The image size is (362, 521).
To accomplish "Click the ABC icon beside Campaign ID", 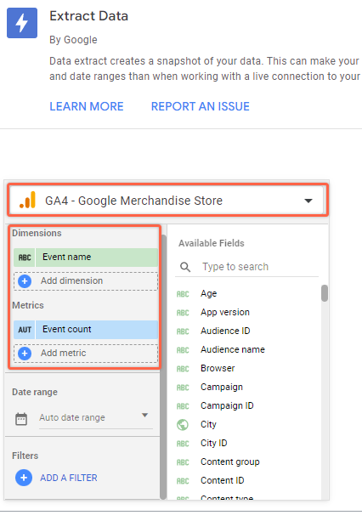I will 183,406.
